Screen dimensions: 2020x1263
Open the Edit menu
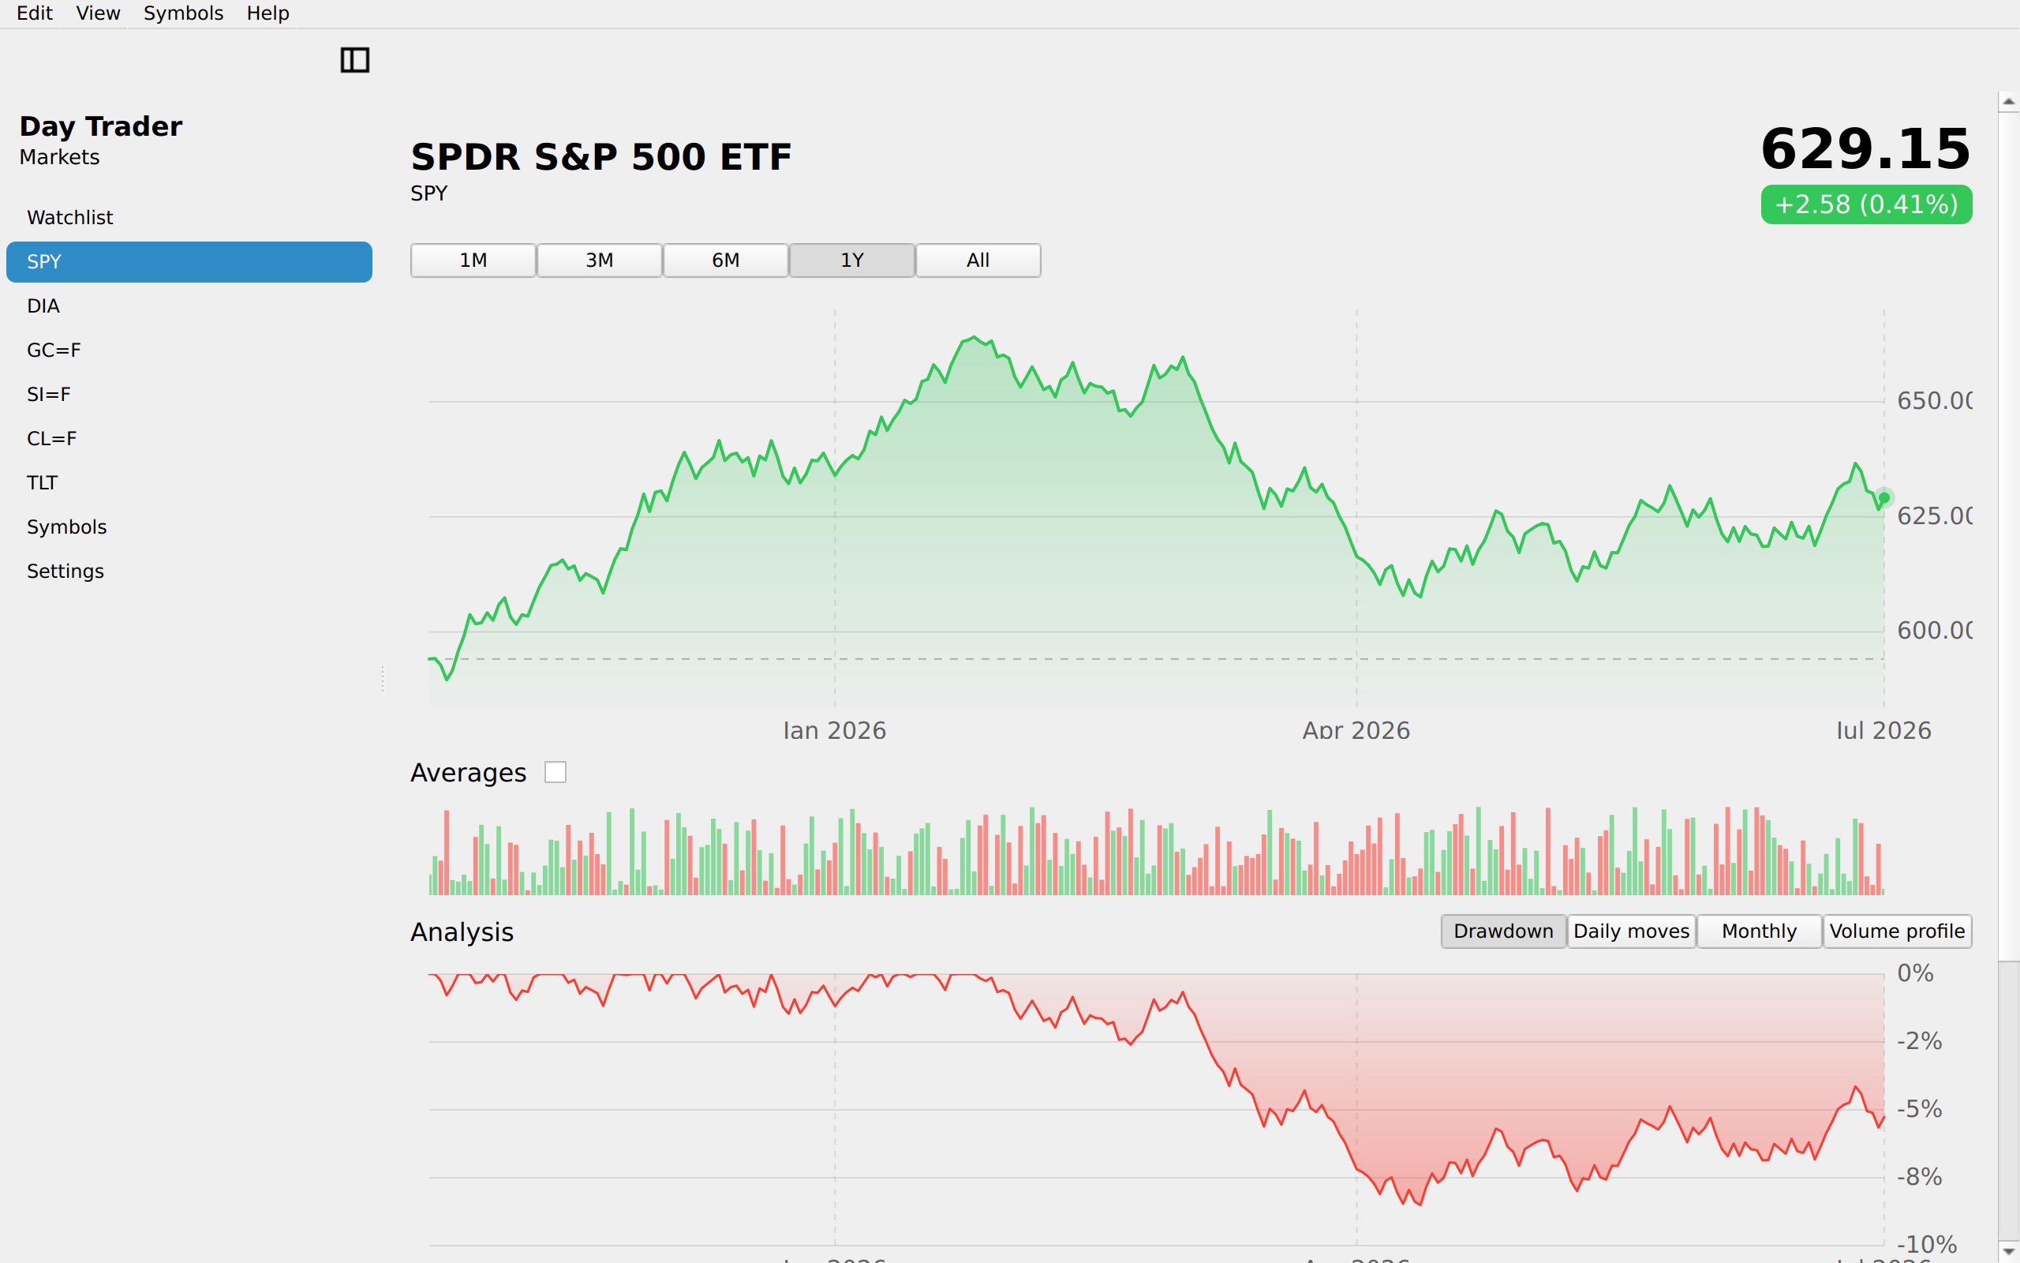pos(34,13)
